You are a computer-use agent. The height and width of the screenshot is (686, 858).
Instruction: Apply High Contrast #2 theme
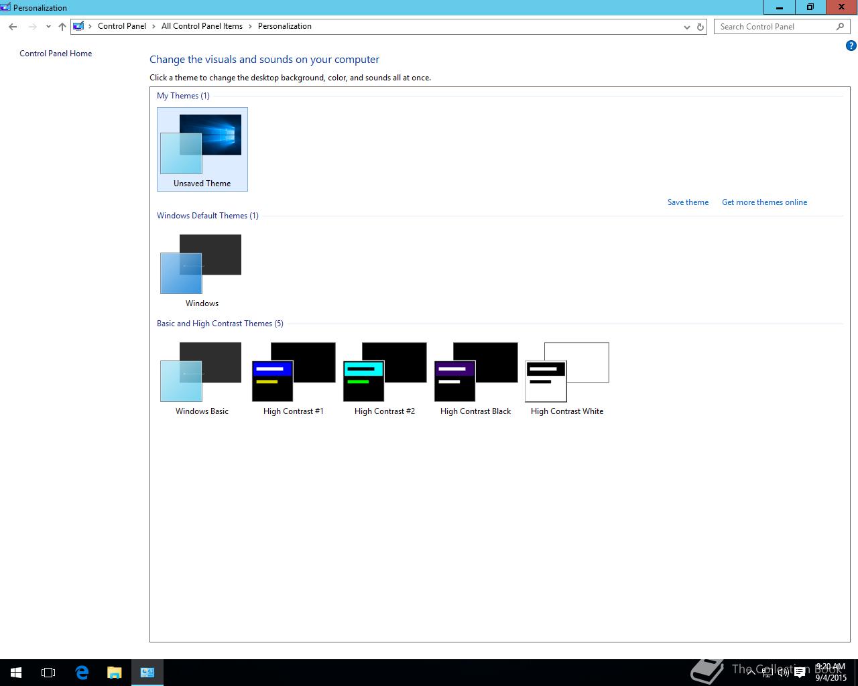click(385, 379)
